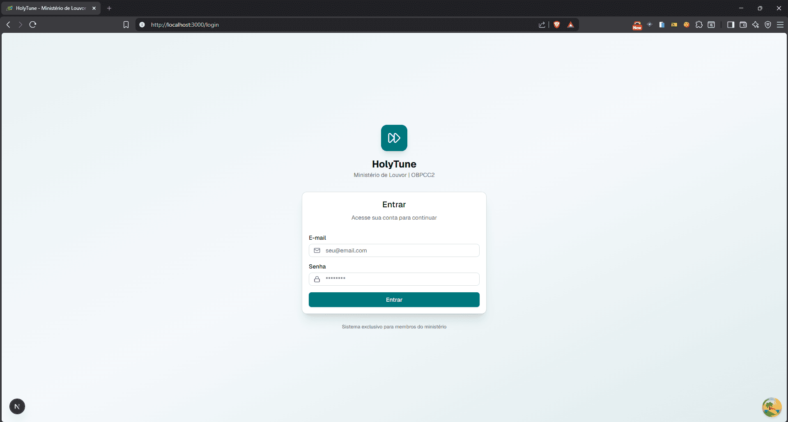View site information icon in address bar
788x422 pixels.
tap(142, 25)
